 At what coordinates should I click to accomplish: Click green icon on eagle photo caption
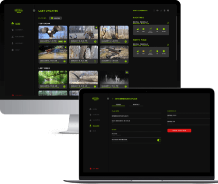(x=65, y=42)
